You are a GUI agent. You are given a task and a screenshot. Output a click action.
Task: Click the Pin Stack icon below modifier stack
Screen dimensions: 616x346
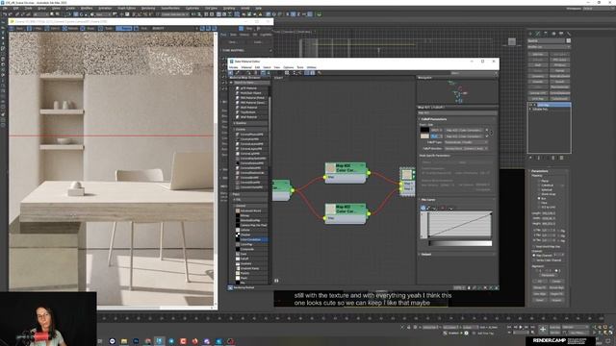[530, 158]
